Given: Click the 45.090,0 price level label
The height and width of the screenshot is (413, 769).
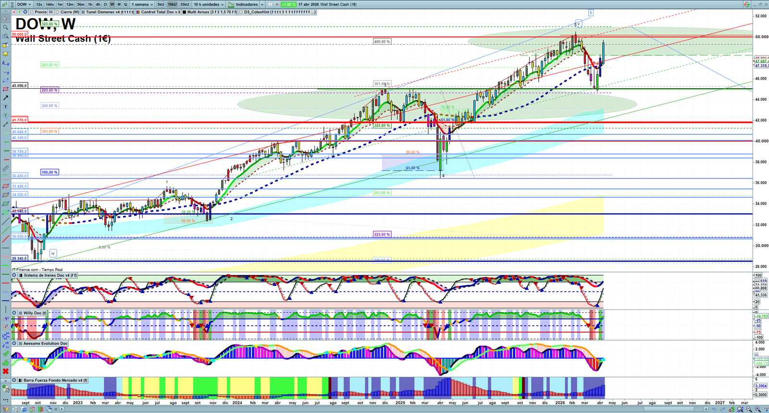Looking at the screenshot, I should 20,86.
